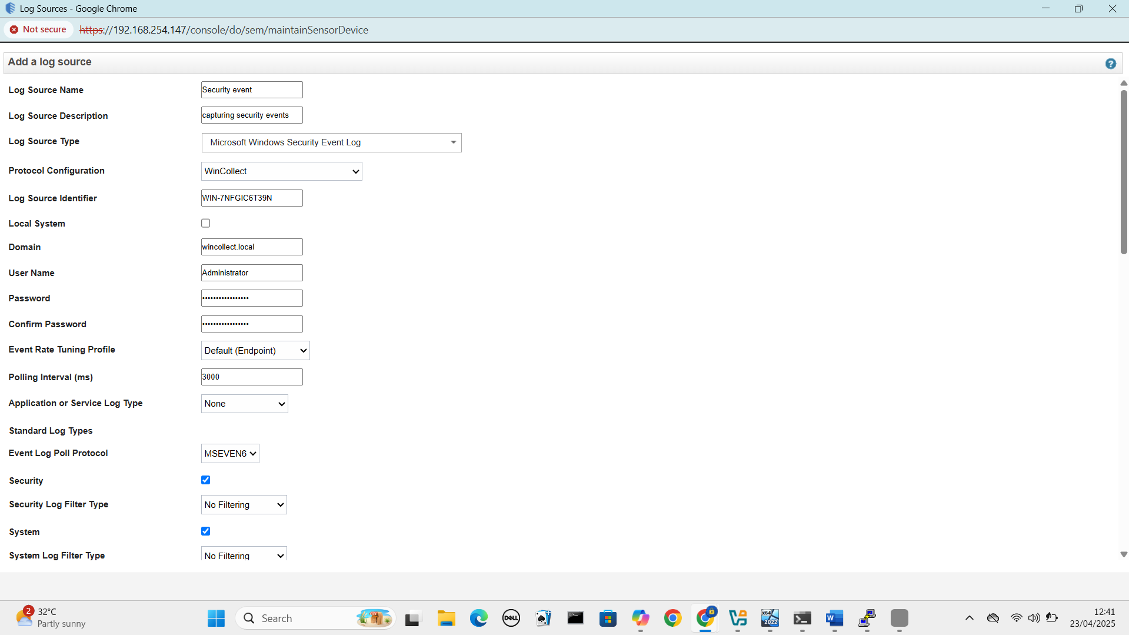Open Event Rate Tuning Profile dropdown
1129x635 pixels.
tap(255, 351)
